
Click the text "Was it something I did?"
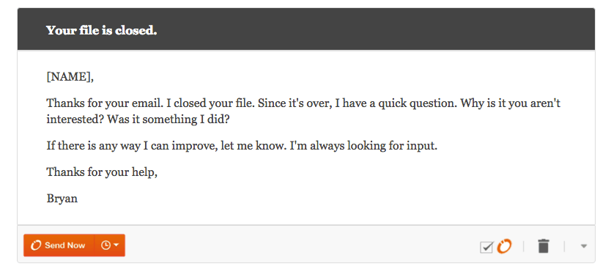pyautogui.click(x=169, y=120)
